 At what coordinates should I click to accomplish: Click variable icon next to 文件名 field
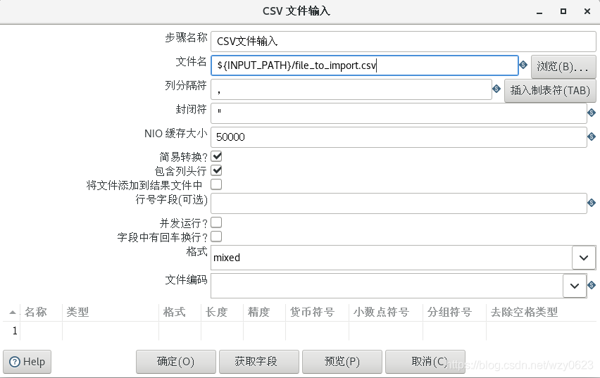(x=523, y=65)
